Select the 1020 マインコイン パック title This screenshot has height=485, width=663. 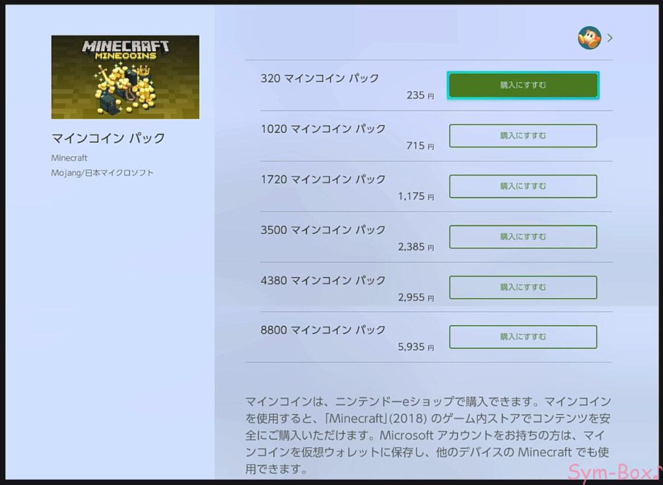(322, 129)
